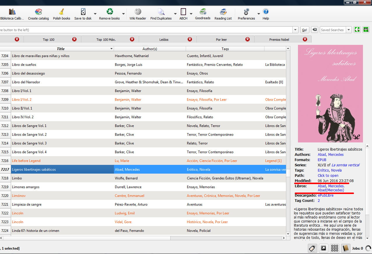Toggle the Cover Browser panel button
This screenshot has width=372, height=254.
(x=323, y=248)
